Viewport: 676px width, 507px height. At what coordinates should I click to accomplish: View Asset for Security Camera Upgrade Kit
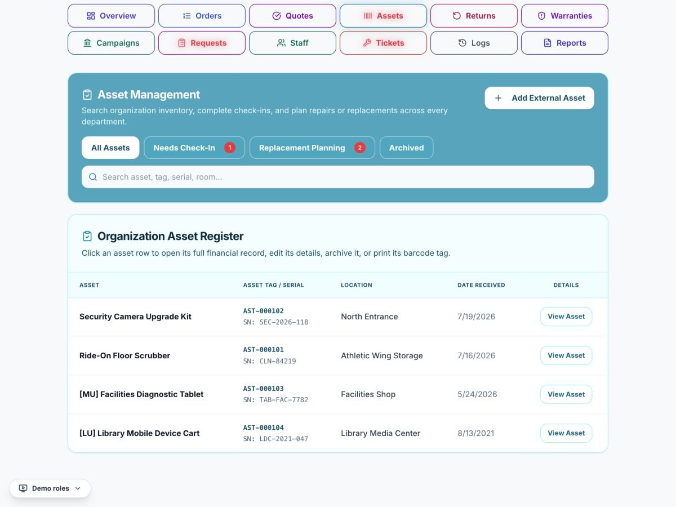pyautogui.click(x=566, y=317)
